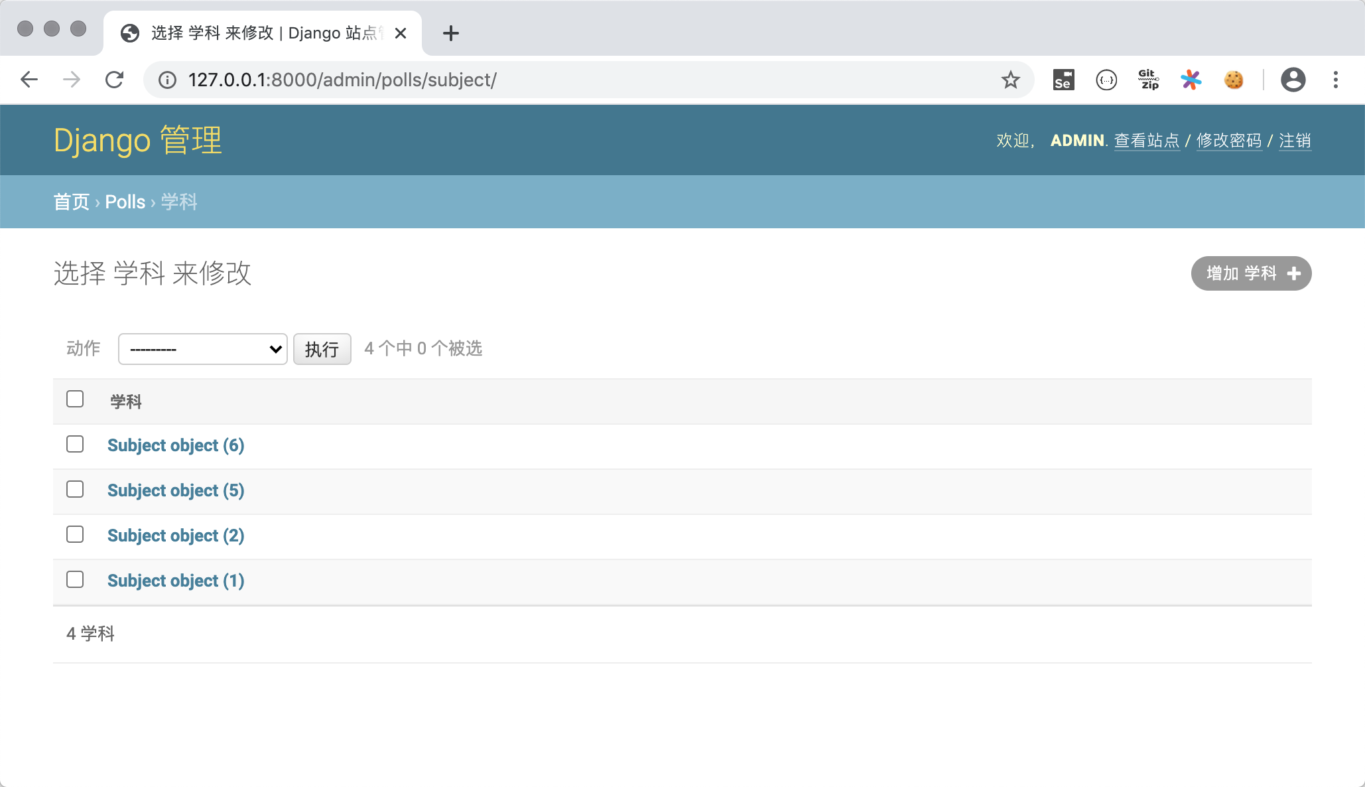1365x787 pixels.
Task: Check the select-all checkbox in header
Action: point(75,399)
